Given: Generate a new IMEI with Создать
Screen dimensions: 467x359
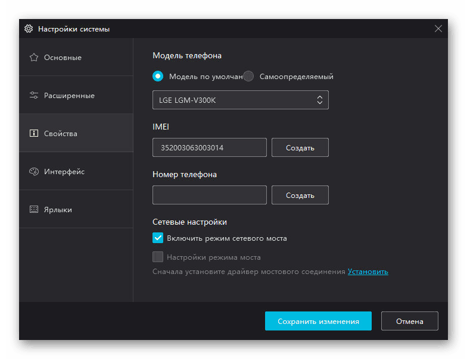Looking at the screenshot, I should pyautogui.click(x=300, y=147).
